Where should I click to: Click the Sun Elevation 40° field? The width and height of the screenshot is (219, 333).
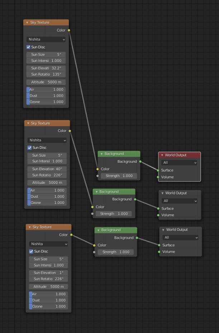pyautogui.click(x=47, y=169)
